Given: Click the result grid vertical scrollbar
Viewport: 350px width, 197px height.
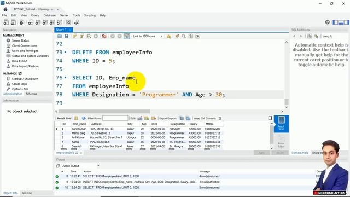Looking at the screenshot, I should [x=271, y=135].
